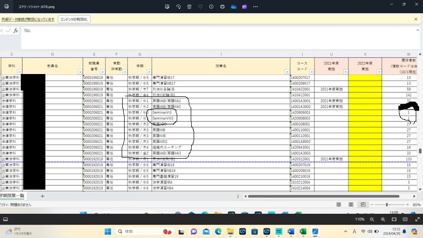Screen dimensions: 423x238
Task: Click Excel zoom in plus button
Action: click(x=408, y=205)
